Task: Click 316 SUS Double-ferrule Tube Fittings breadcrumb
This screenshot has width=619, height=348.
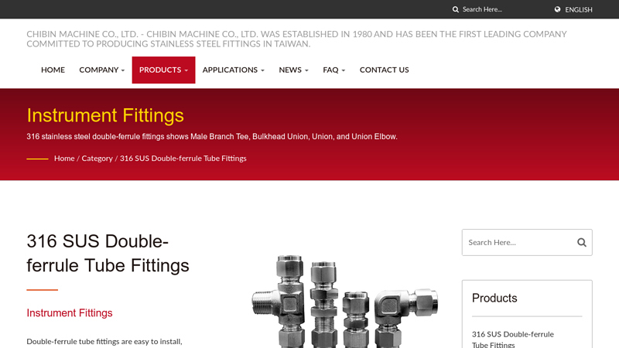Action: pos(183,159)
